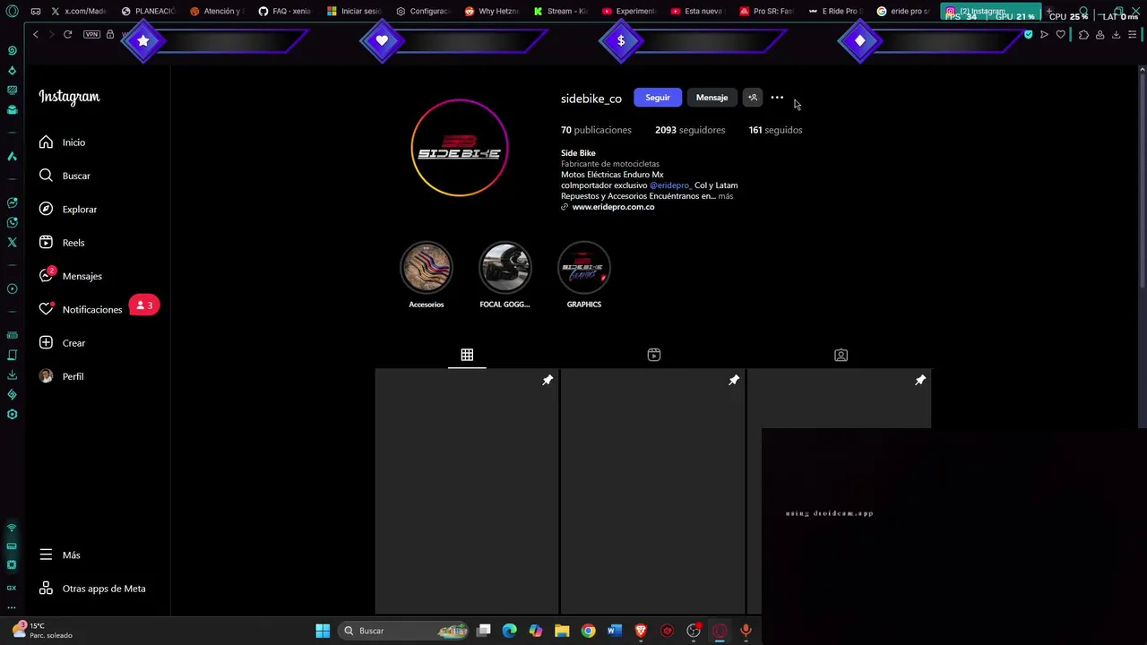
Task: Switch to the tagged photos tab
Action: click(x=841, y=355)
